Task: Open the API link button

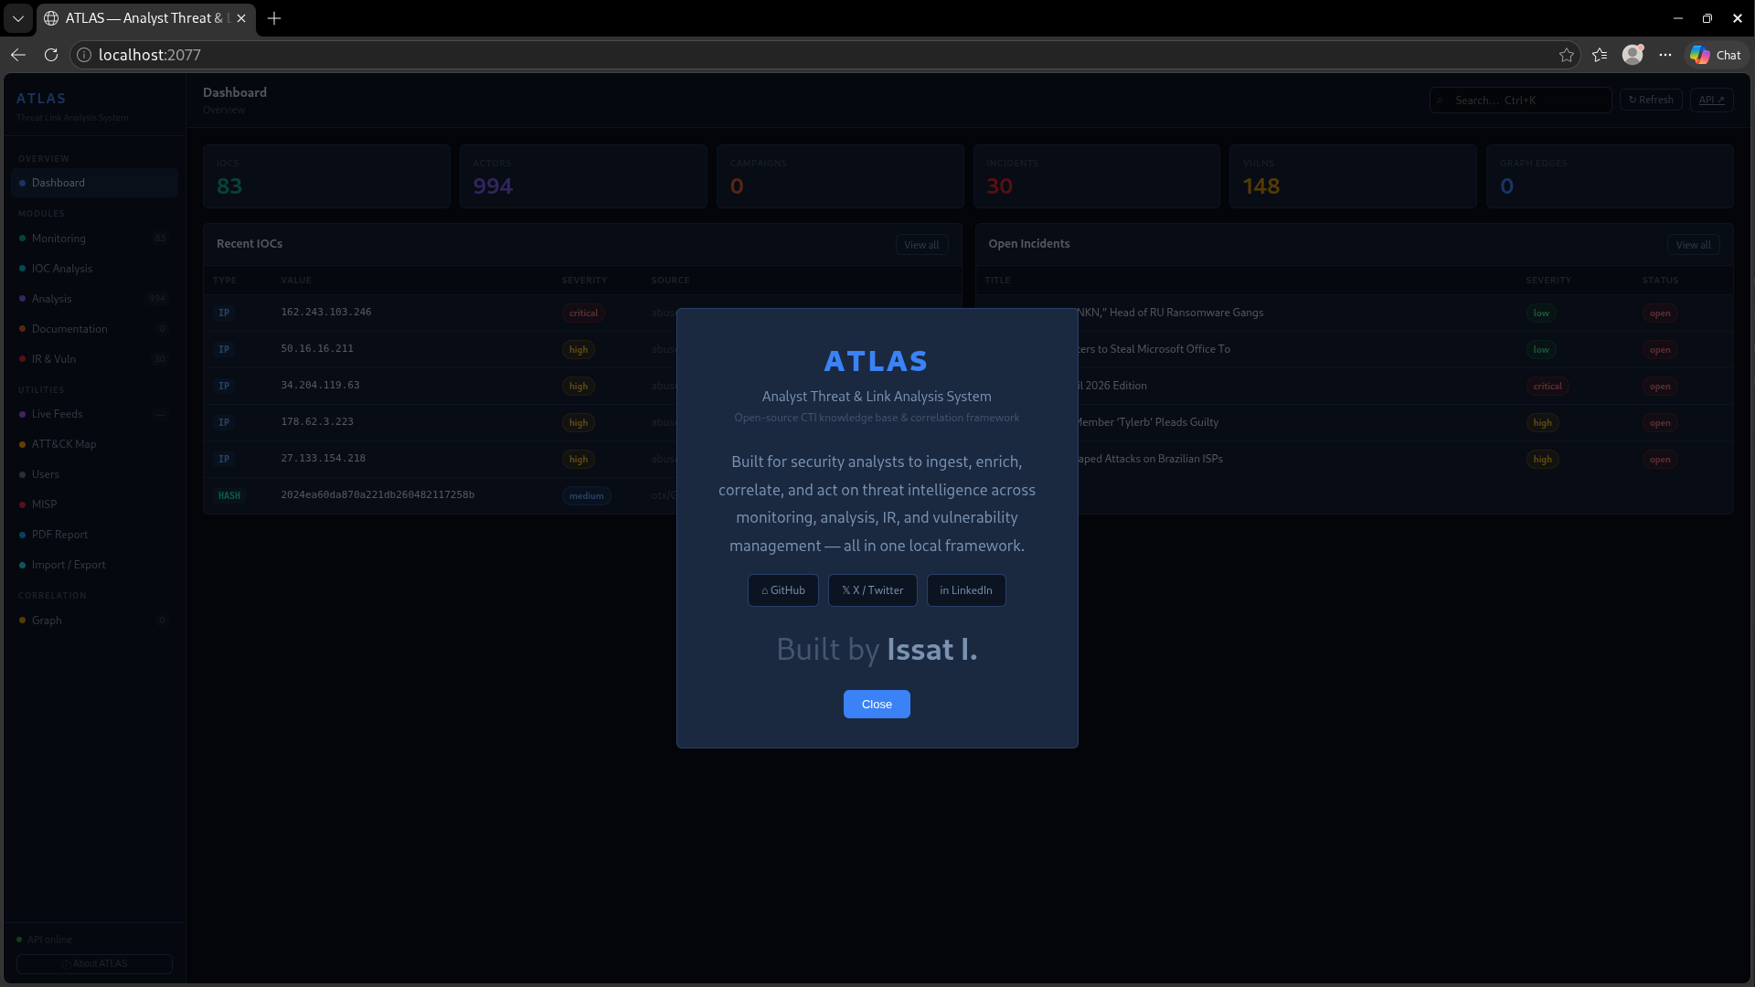Action: pos(1711,101)
